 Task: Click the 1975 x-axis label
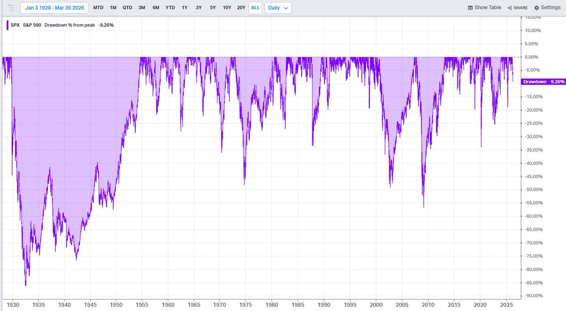pos(247,304)
